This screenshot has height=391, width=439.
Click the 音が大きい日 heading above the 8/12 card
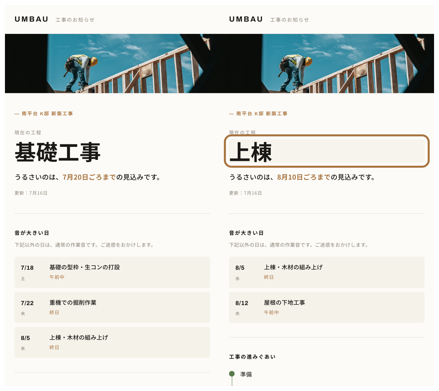tap(246, 233)
